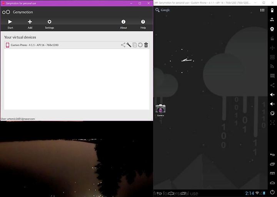Start the selected virtual device
277x197 pixels.
pyautogui.click(x=10, y=24)
